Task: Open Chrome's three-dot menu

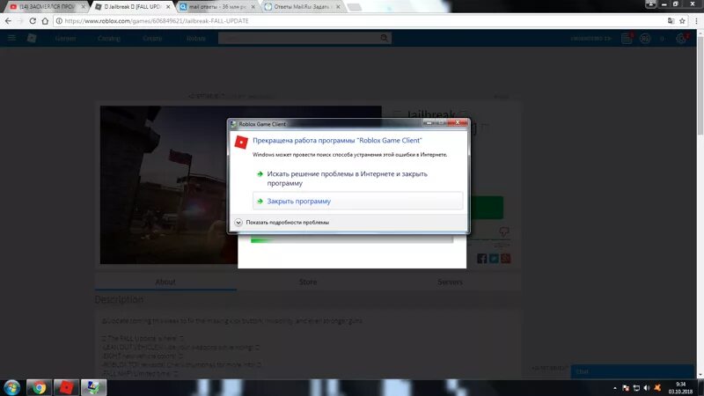Action: point(696,20)
